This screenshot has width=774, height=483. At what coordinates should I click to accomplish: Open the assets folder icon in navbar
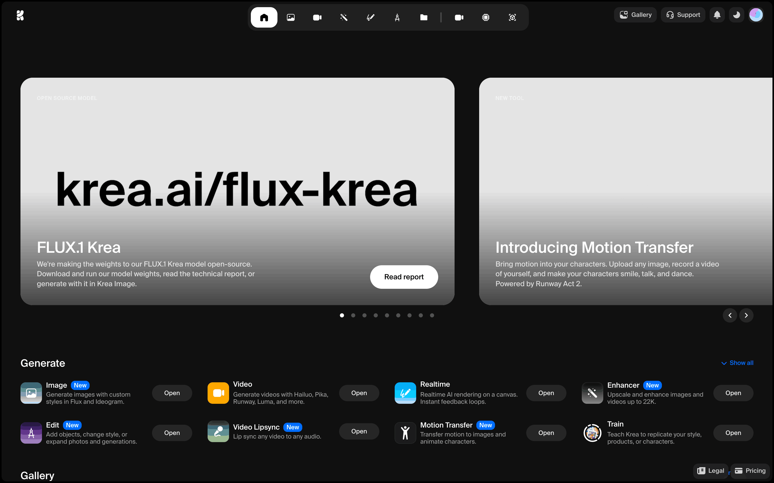point(424,17)
